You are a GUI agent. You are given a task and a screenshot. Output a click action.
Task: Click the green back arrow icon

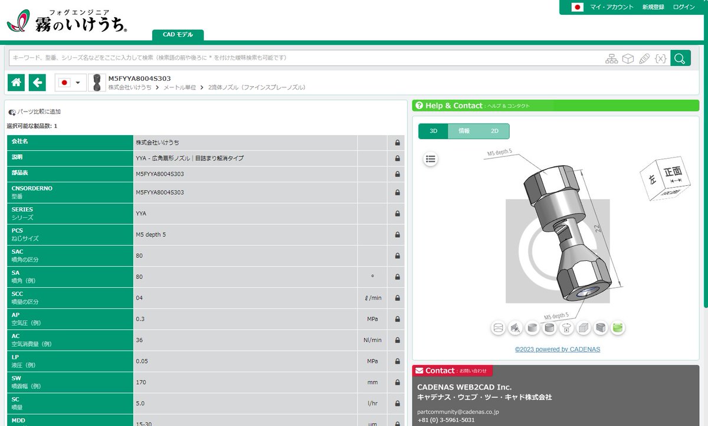pyautogui.click(x=37, y=82)
